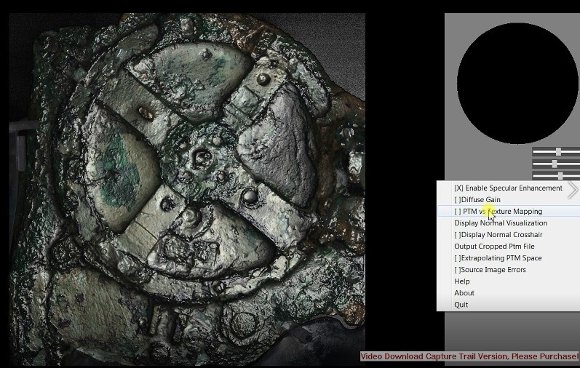Click the bottom slider's handle
This screenshot has height=368, width=580.
[x=560, y=175]
